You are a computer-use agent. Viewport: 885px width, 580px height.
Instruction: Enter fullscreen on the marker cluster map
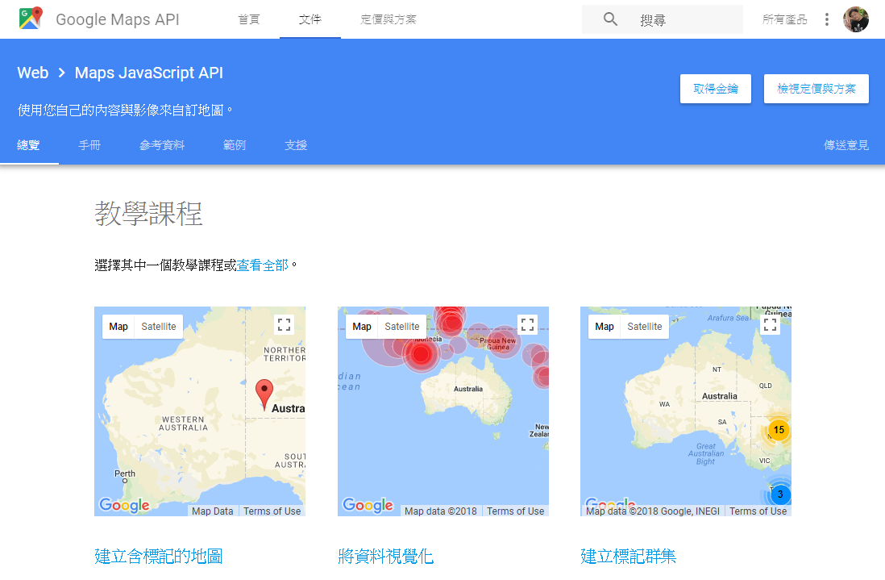pyautogui.click(x=770, y=324)
